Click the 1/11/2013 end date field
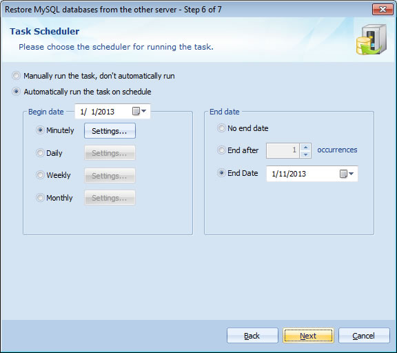Screen dimensions: 397x353 (312, 174)
